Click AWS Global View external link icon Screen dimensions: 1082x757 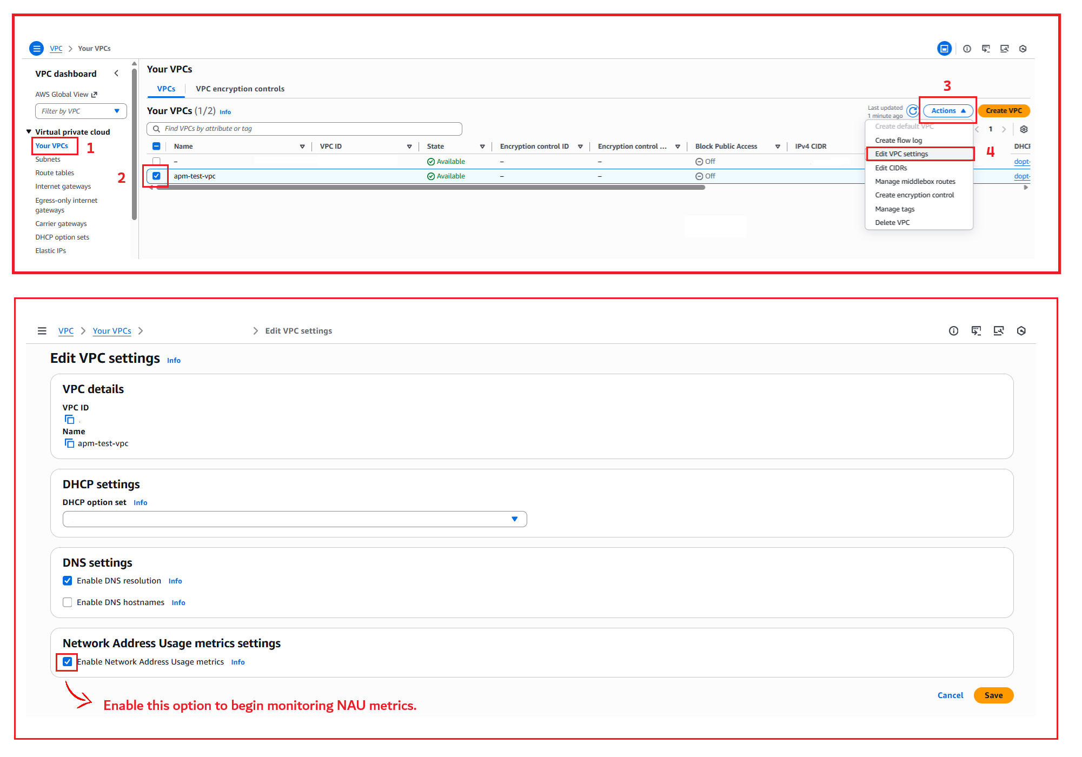point(94,95)
